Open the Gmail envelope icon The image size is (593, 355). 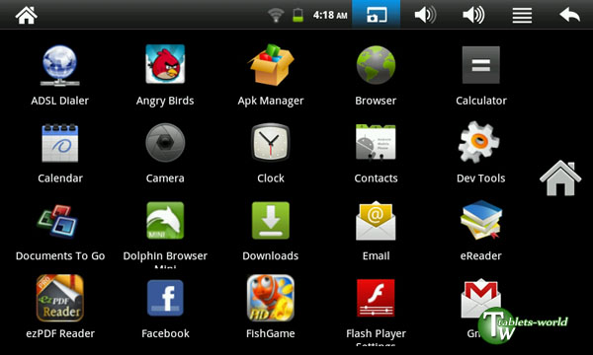480,299
